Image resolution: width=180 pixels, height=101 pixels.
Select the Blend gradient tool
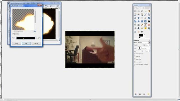tap(139, 25)
